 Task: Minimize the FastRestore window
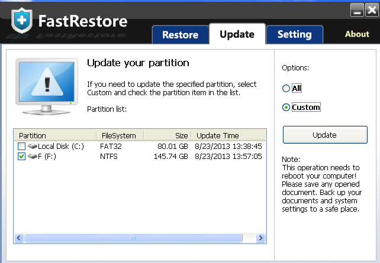pyautogui.click(x=357, y=9)
